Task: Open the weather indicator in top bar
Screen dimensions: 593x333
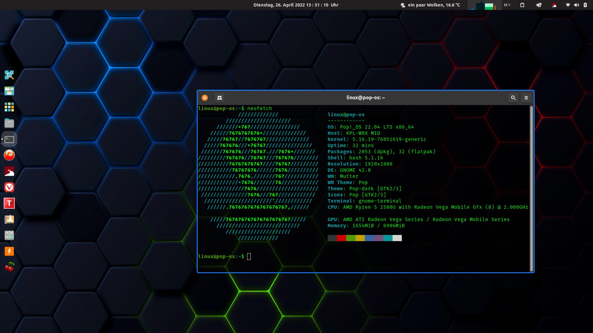Action: (430, 5)
